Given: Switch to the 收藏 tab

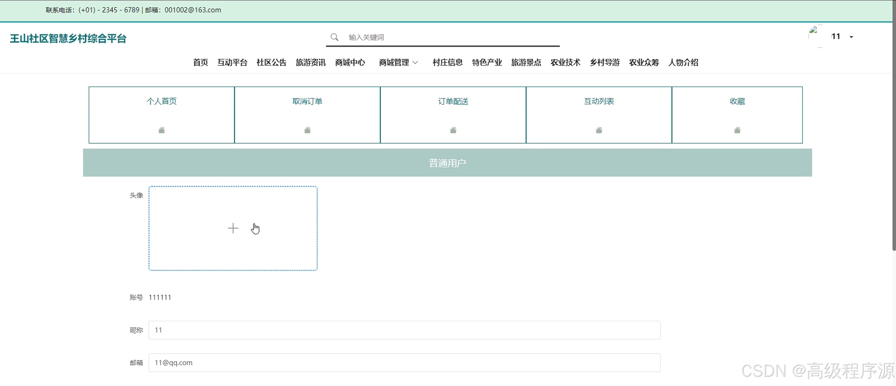Looking at the screenshot, I should 737,101.
